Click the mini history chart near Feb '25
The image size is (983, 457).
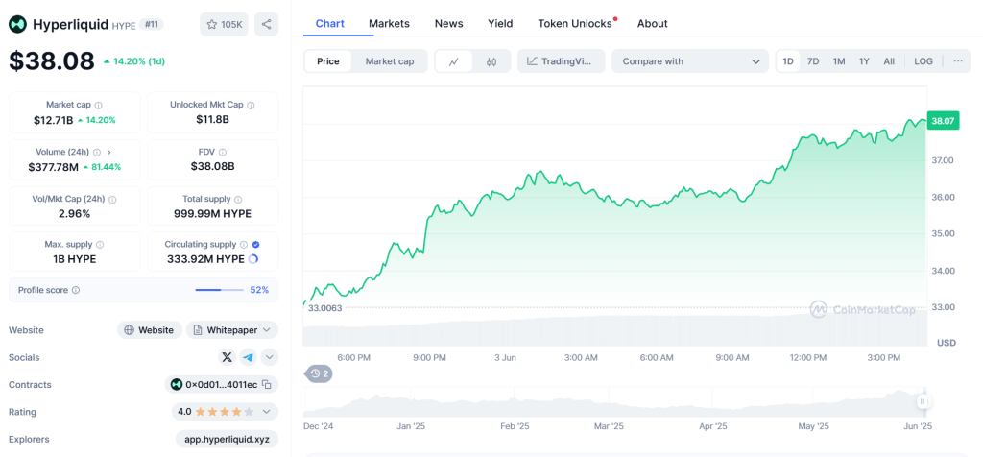click(515, 403)
